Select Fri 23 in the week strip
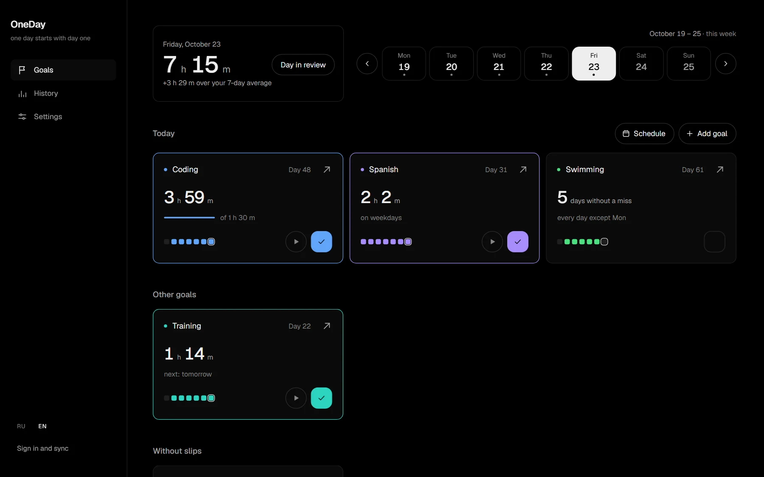This screenshot has height=477, width=764. click(594, 64)
